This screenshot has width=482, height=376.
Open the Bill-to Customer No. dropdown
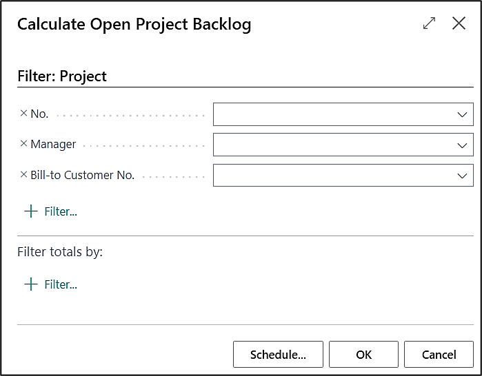(462, 176)
